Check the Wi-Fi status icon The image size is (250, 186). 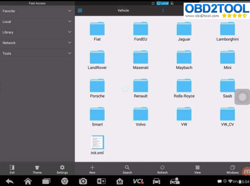230,181
